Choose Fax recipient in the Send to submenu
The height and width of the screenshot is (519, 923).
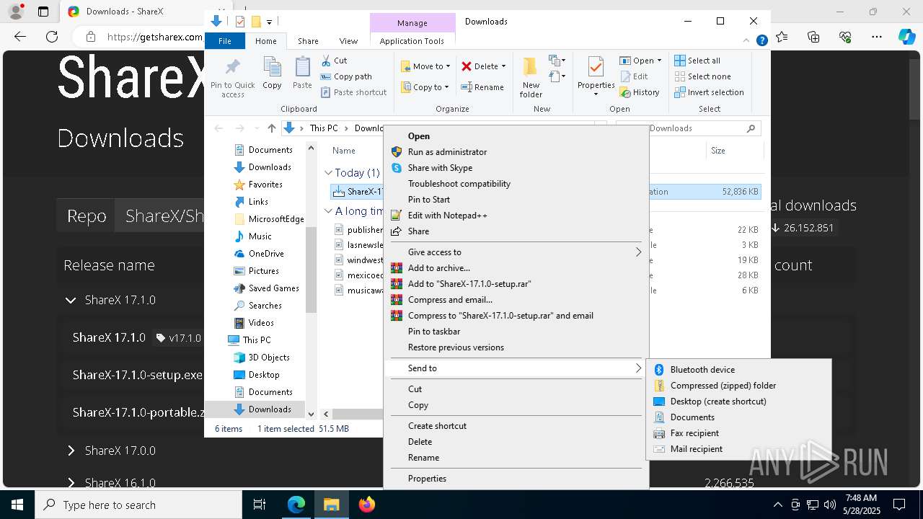[x=738, y=433]
